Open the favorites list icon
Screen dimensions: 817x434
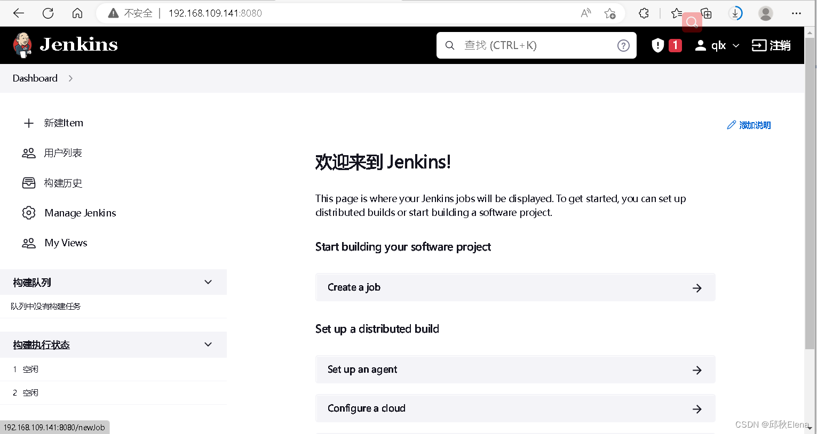click(x=676, y=13)
